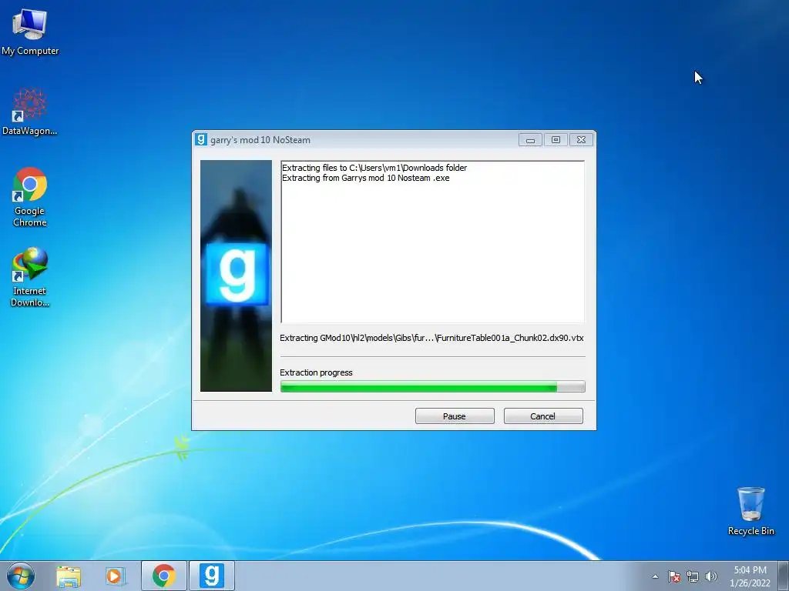
Task: Open Windows Media Player from the taskbar
Action: click(115, 576)
